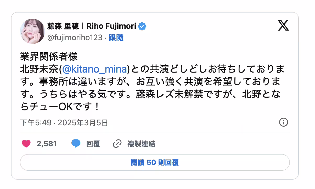Click the 複製連結 copy link label
The width and height of the screenshot is (315, 189).
[141, 144]
